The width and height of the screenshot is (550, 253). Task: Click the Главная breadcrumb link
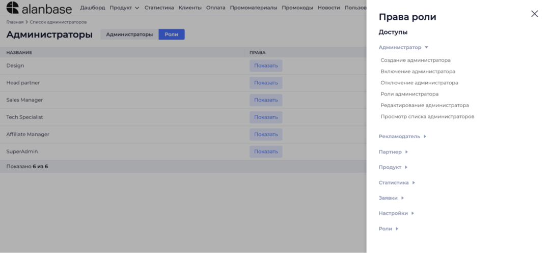click(x=15, y=22)
